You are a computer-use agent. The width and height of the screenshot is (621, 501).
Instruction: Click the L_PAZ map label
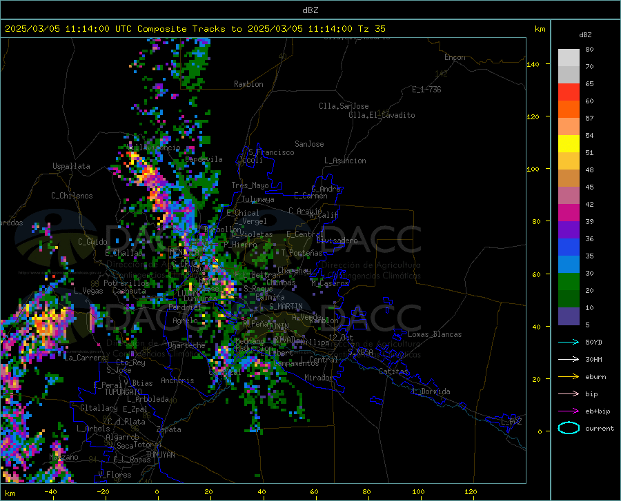(511, 422)
